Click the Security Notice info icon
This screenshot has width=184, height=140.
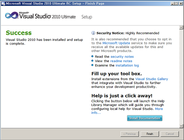pyautogui.click(x=93, y=33)
